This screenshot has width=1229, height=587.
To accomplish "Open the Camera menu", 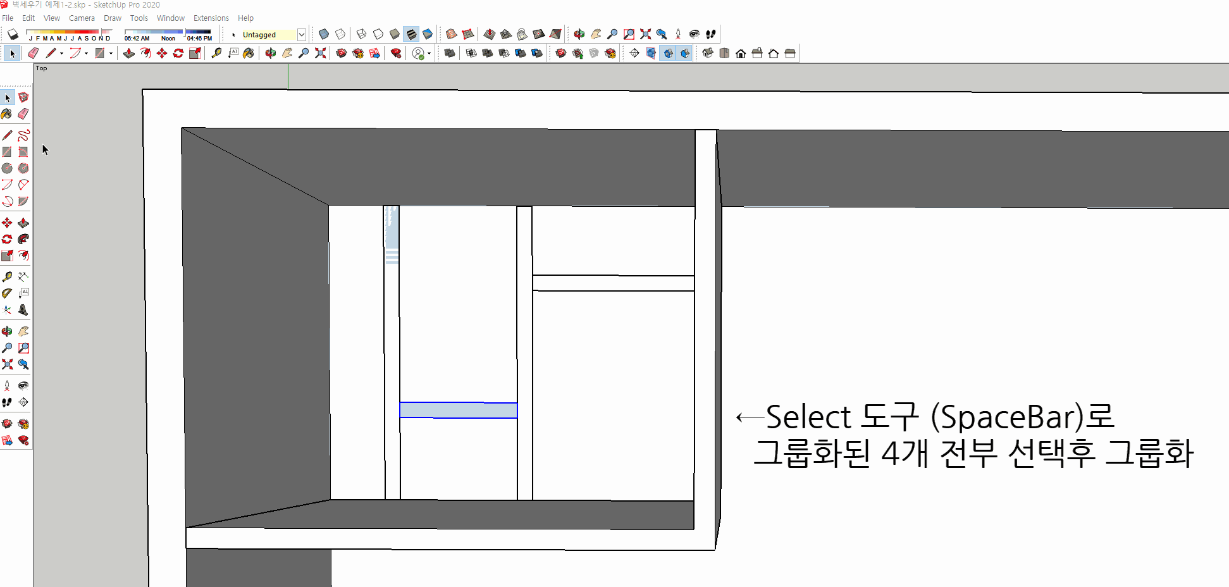I will [x=82, y=18].
